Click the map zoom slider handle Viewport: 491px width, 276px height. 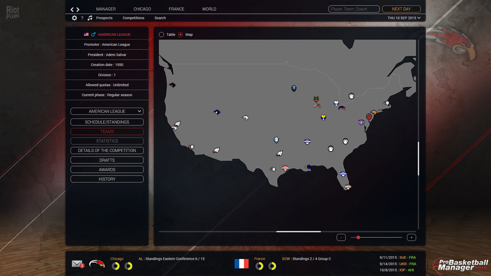pos(358,237)
